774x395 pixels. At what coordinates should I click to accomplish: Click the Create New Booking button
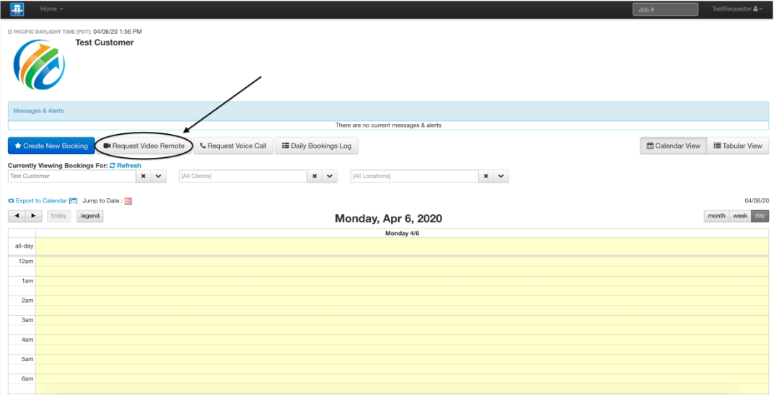[x=51, y=146]
